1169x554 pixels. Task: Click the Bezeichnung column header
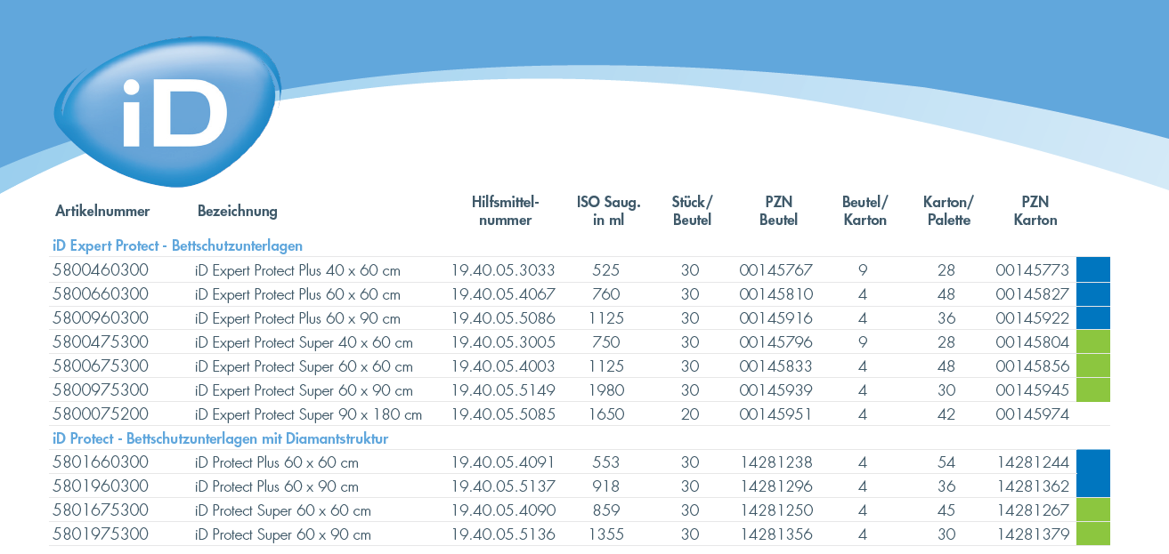coord(238,211)
